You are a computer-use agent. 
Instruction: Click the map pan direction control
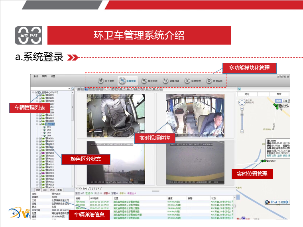[242, 103]
